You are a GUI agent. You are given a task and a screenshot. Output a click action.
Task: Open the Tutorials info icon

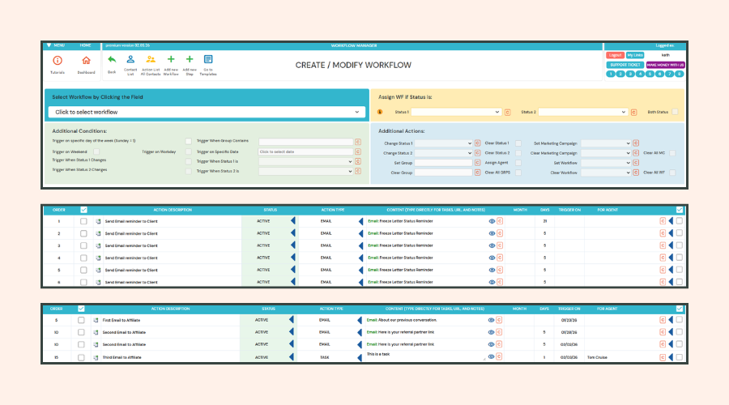58,61
